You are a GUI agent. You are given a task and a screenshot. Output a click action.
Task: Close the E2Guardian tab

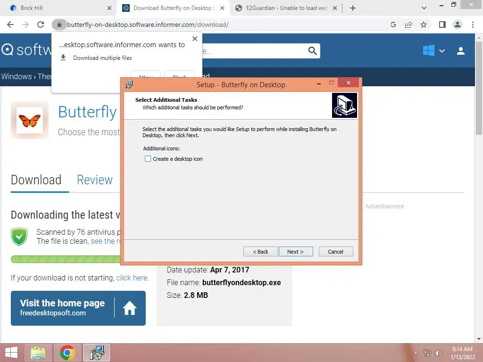[335, 8]
